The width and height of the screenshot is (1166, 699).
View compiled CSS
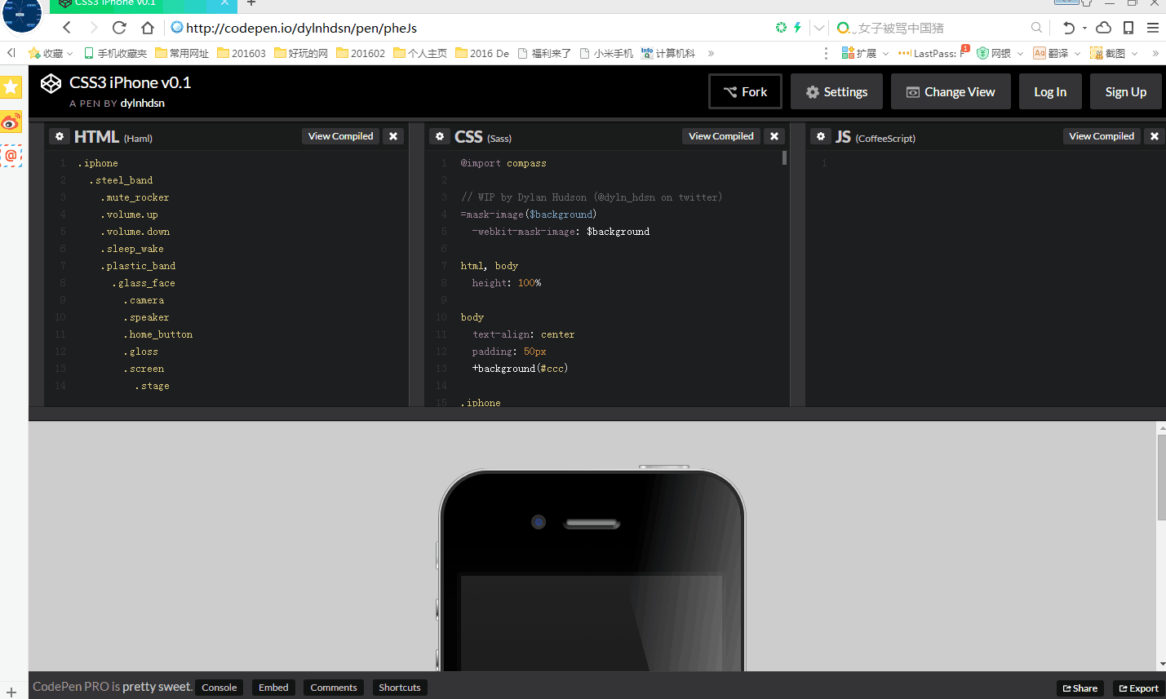pos(720,136)
